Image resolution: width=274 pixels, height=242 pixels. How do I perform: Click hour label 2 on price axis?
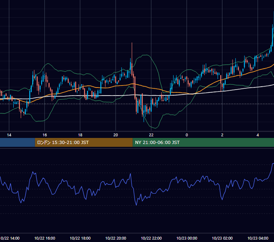[222, 135]
